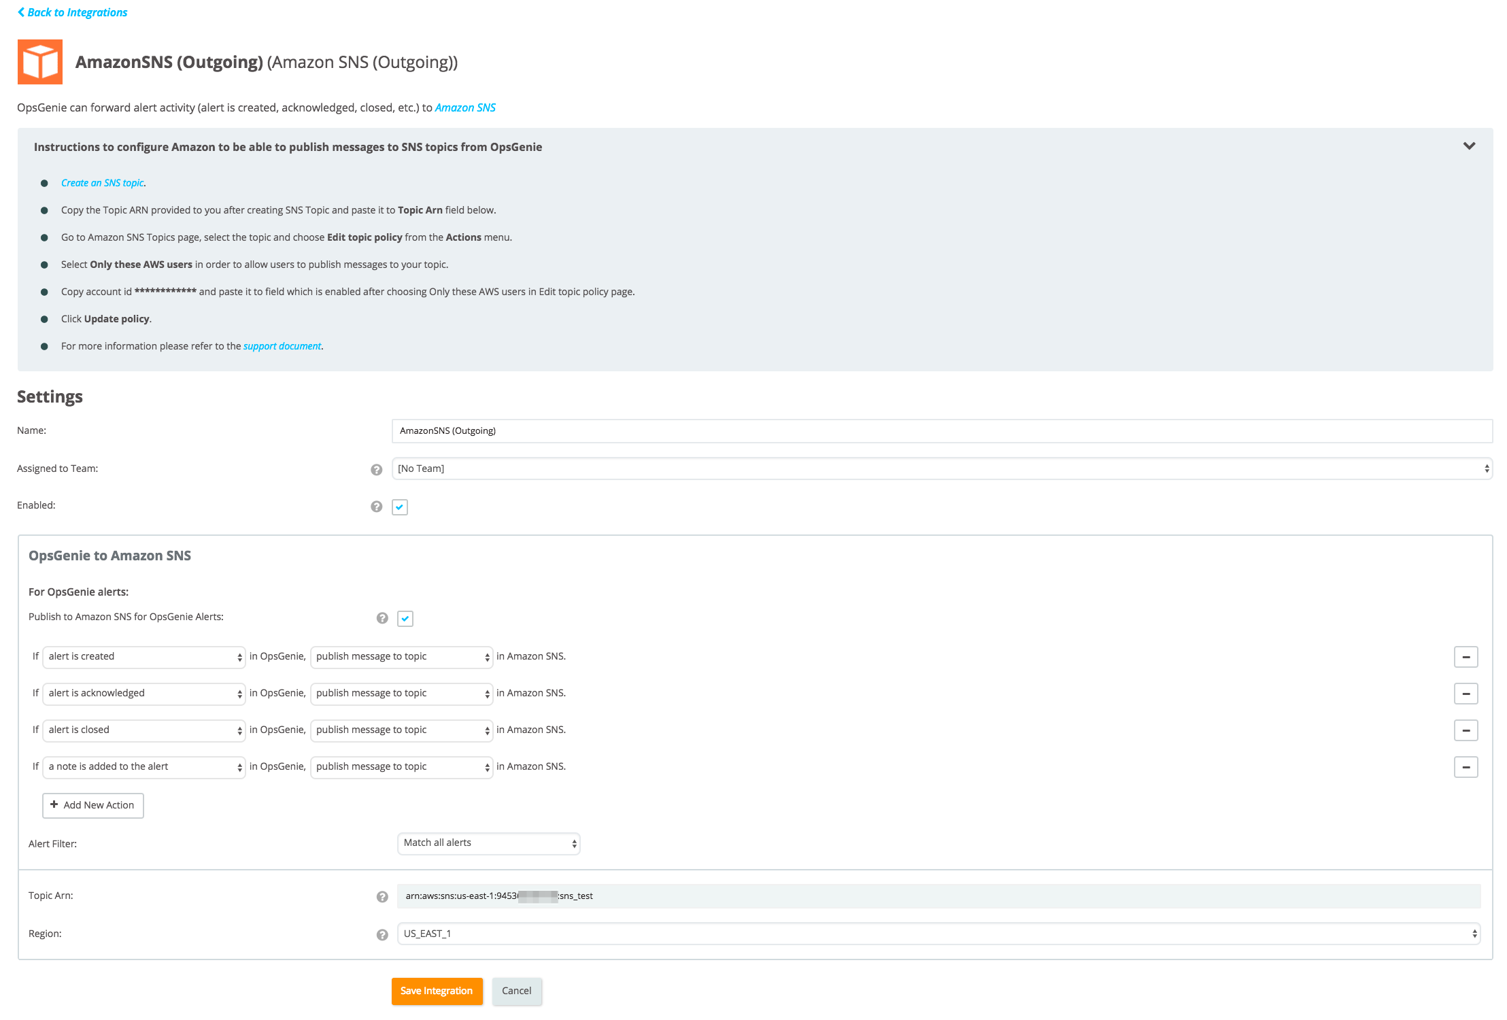The height and width of the screenshot is (1020, 1507).
Task: Click in the Name input field
Action: tap(941, 430)
